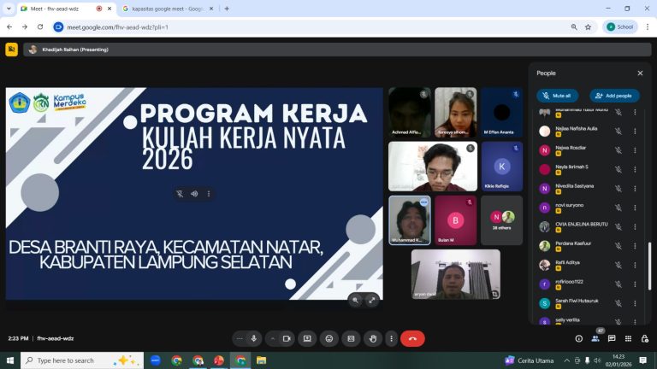The width and height of the screenshot is (657, 369).
Task: Open the emoji reactions button
Action: click(x=329, y=338)
